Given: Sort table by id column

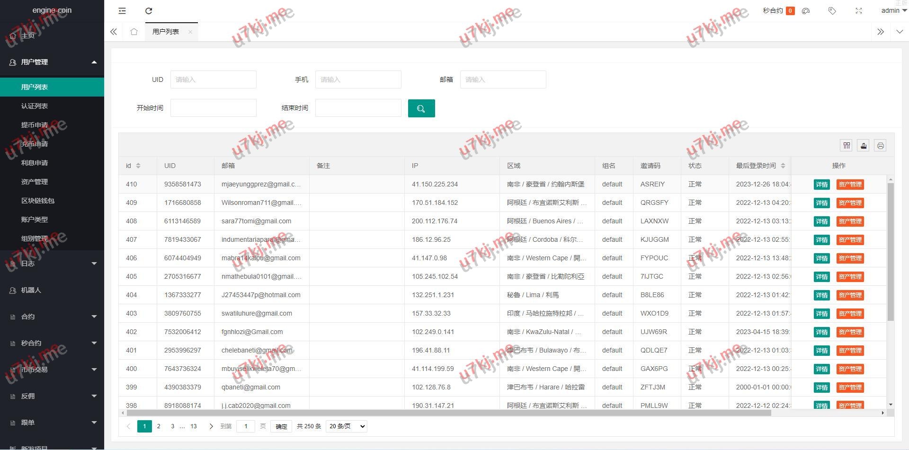Looking at the screenshot, I should 138,166.
